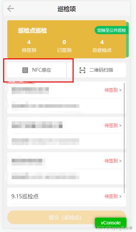Open second item's 待签到 chevron
The image size is (136, 232).
tap(120, 126)
